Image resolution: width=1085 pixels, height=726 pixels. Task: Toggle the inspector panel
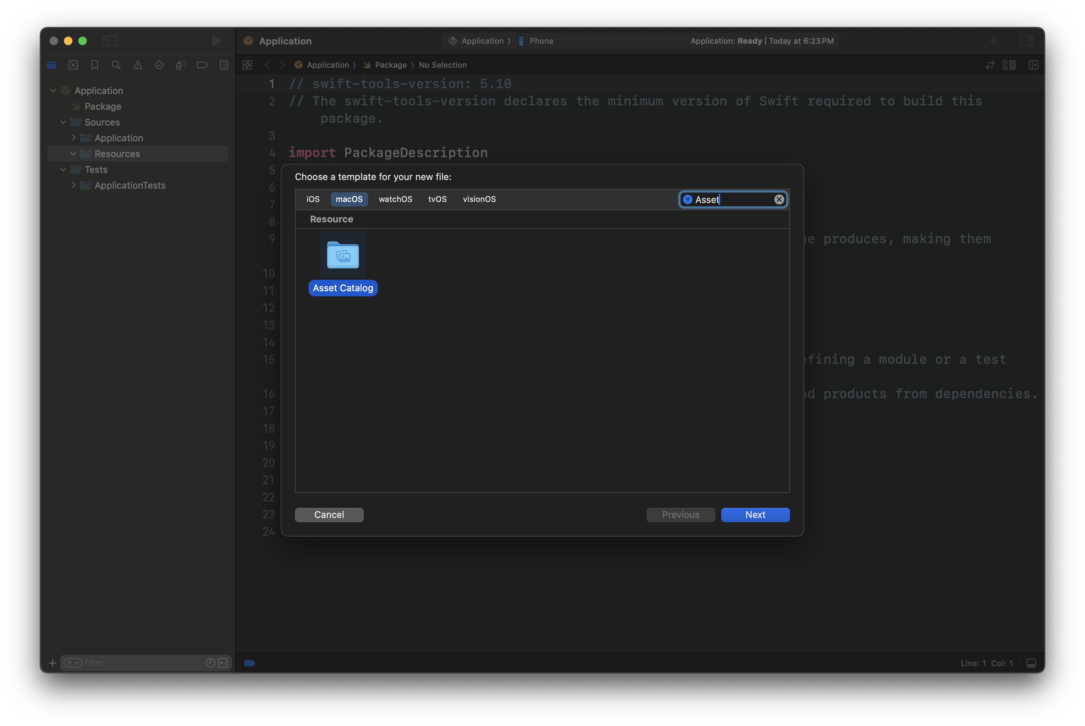click(x=1027, y=41)
